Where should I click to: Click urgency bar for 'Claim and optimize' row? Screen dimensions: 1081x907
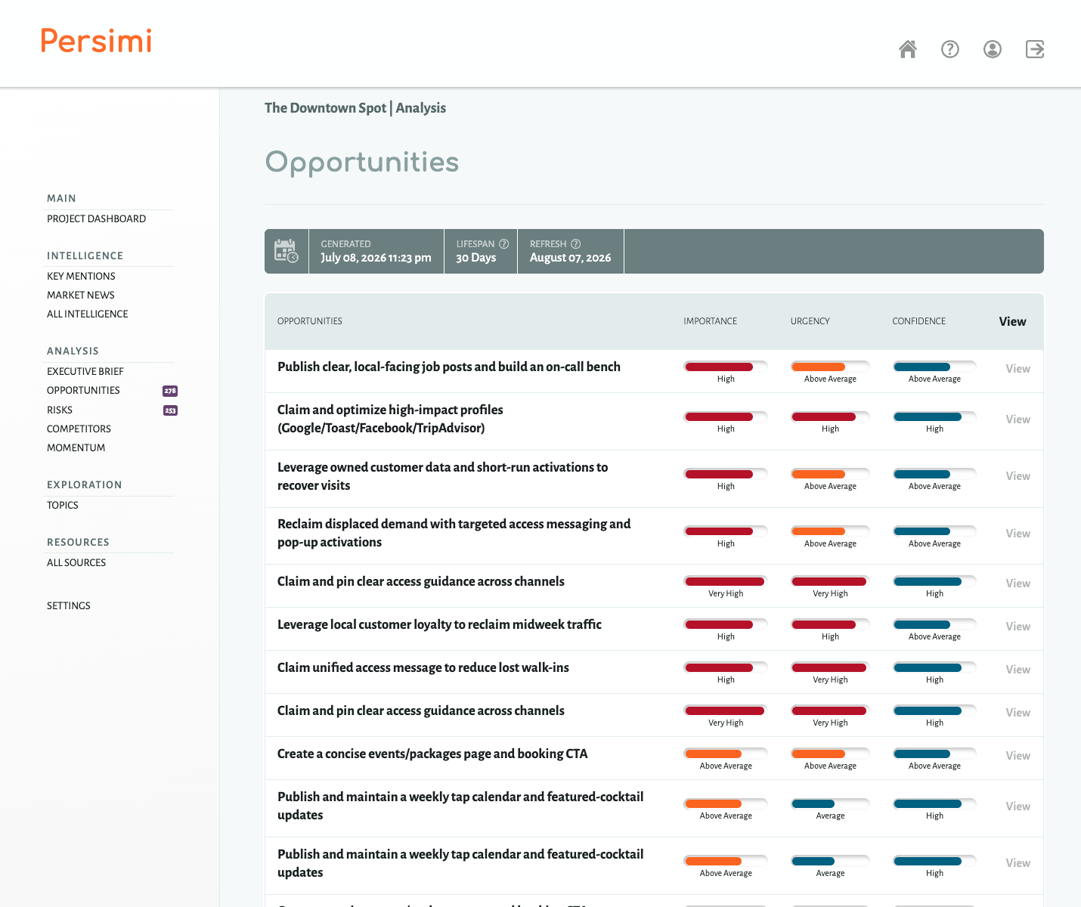pyautogui.click(x=830, y=416)
